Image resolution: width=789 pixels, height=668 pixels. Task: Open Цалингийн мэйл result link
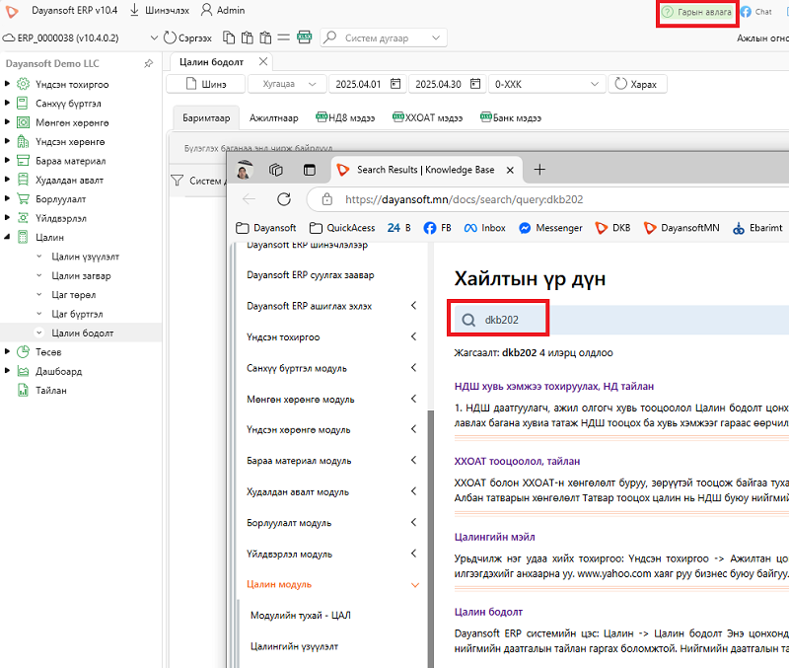pyautogui.click(x=495, y=537)
